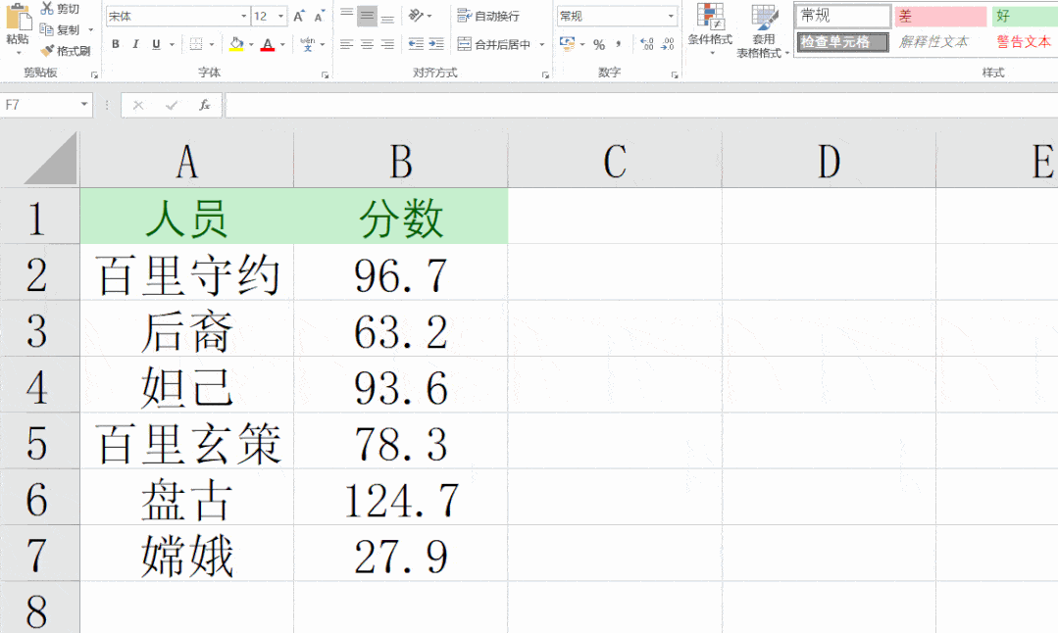Open the alignment (对齐方式) dialog launcher
The image size is (1058, 633).
545,74
